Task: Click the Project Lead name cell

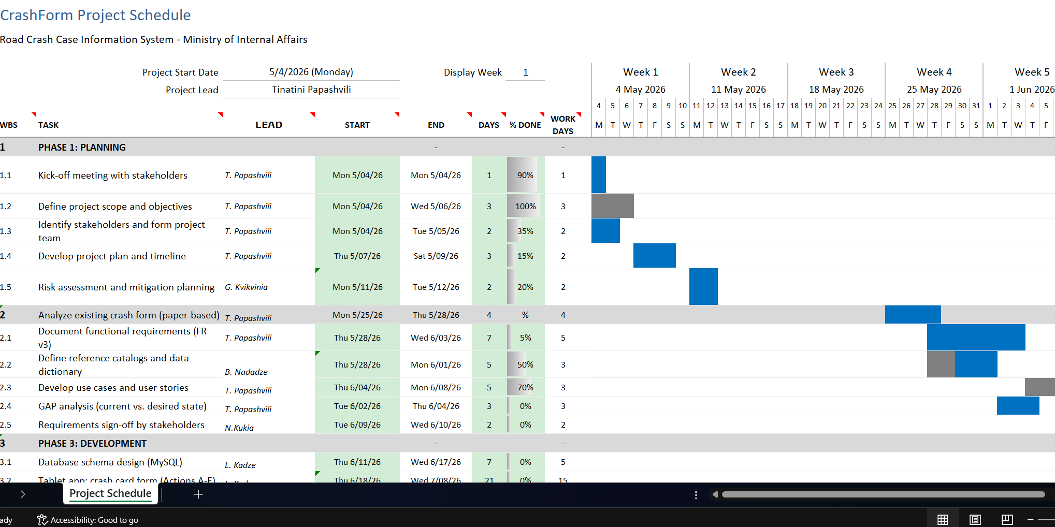Action: coord(311,90)
